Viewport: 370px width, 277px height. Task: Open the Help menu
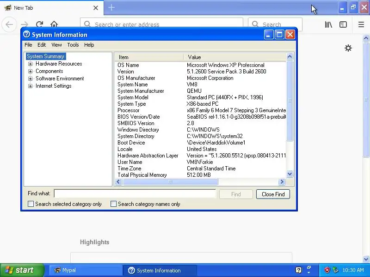89,45
